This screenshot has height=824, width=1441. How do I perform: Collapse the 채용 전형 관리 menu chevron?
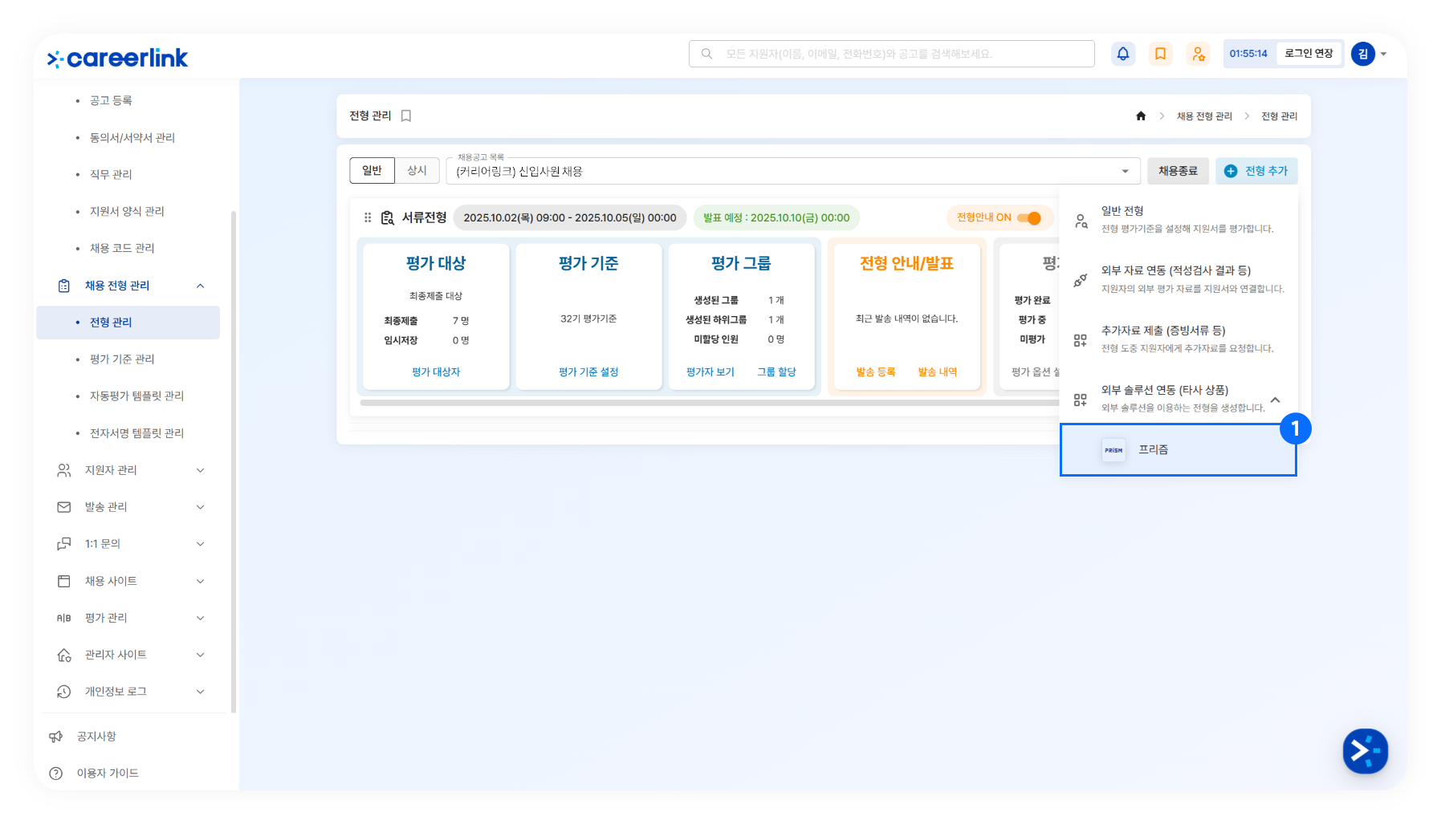click(201, 286)
